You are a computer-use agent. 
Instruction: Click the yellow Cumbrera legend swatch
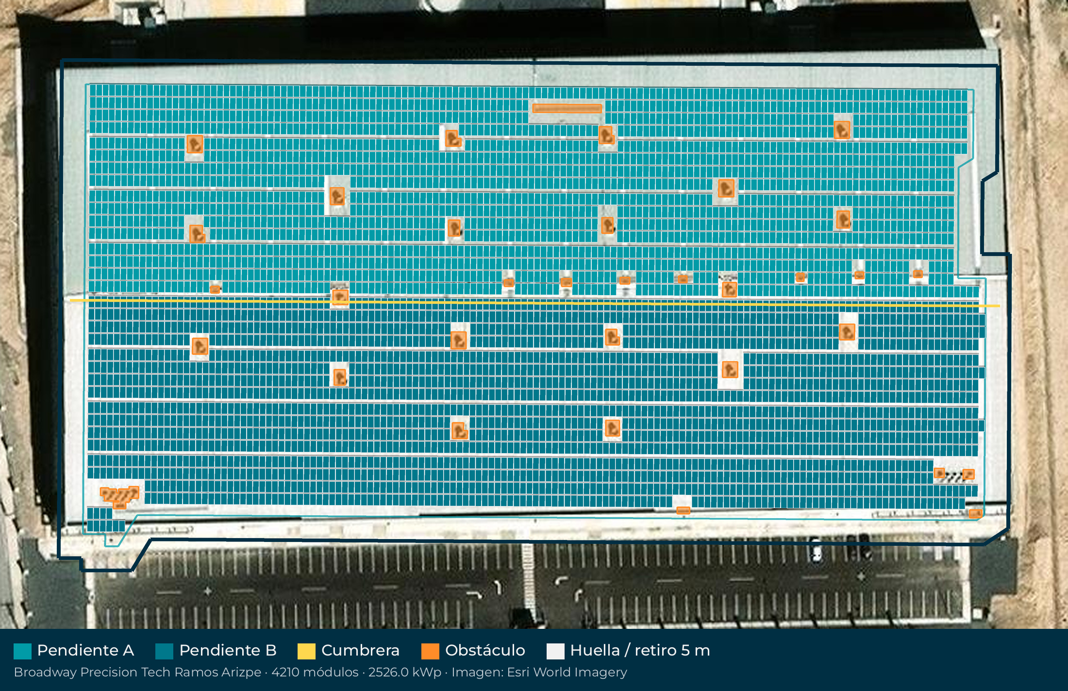pyautogui.click(x=306, y=651)
